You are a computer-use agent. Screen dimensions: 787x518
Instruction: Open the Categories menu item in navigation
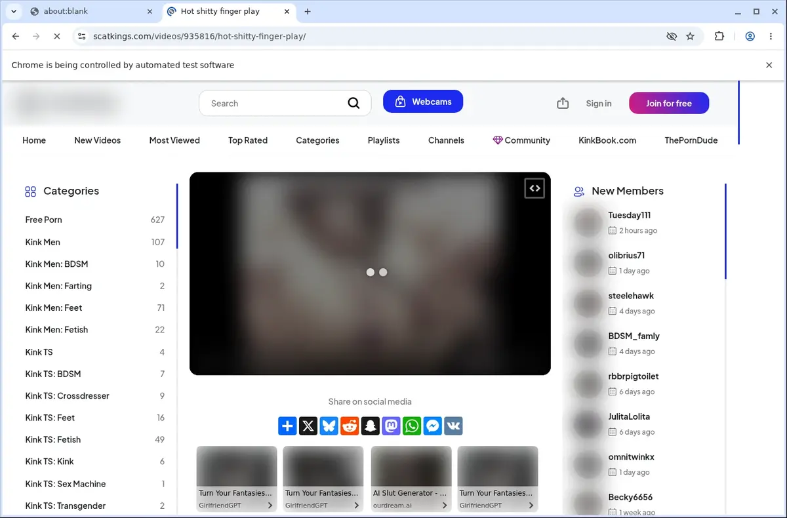[317, 140]
